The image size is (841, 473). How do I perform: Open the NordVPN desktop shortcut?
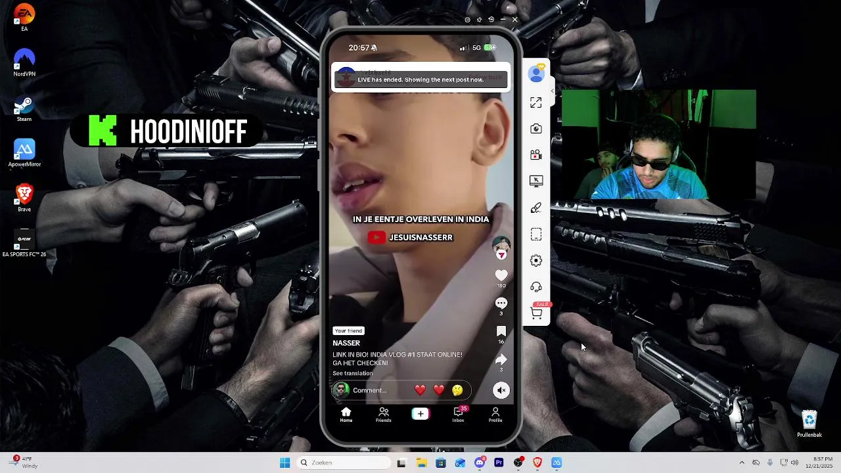click(24, 63)
